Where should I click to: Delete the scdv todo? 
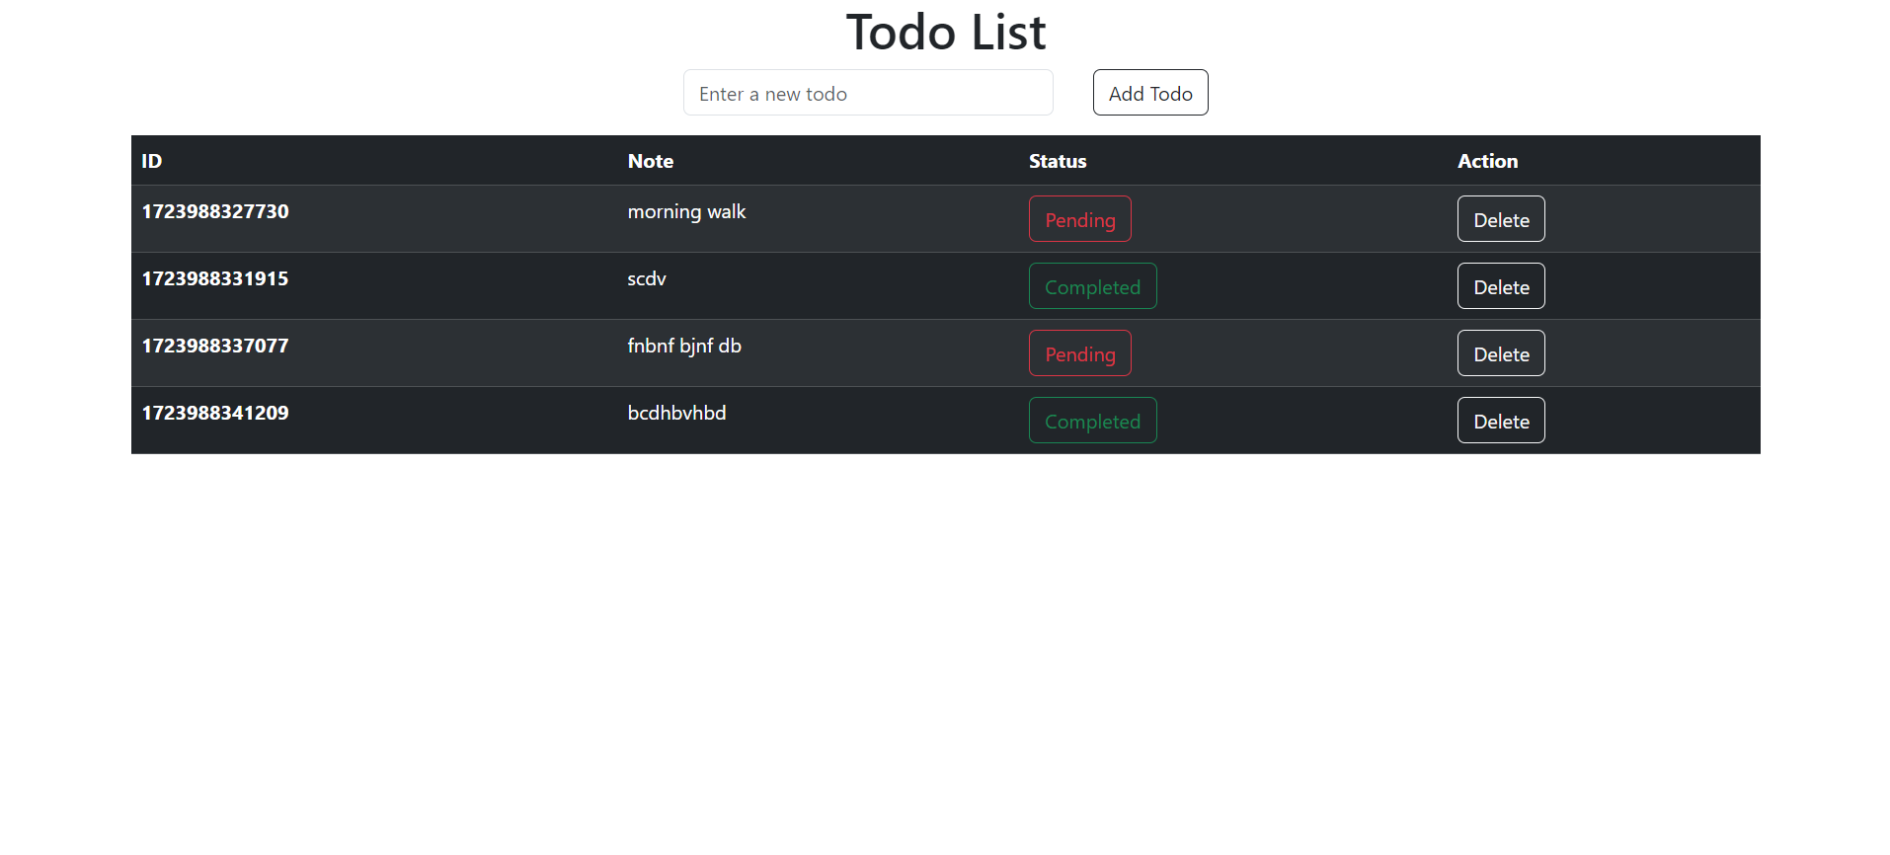coord(1501,286)
